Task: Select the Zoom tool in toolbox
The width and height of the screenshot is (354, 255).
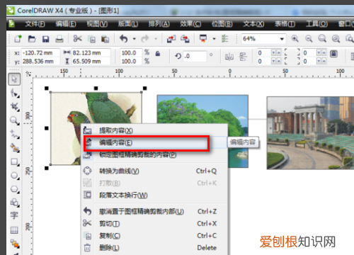Action: (x=15, y=120)
